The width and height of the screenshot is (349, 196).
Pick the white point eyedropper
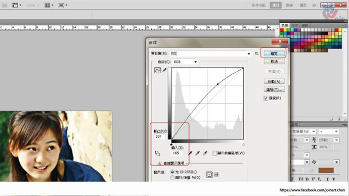pos(205,153)
